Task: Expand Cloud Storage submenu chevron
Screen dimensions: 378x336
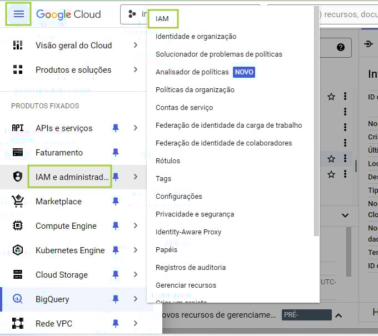Action: [x=136, y=274]
